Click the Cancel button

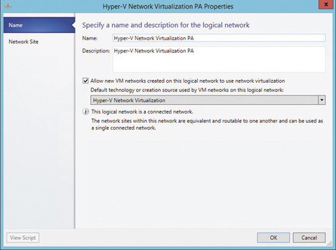(309, 238)
